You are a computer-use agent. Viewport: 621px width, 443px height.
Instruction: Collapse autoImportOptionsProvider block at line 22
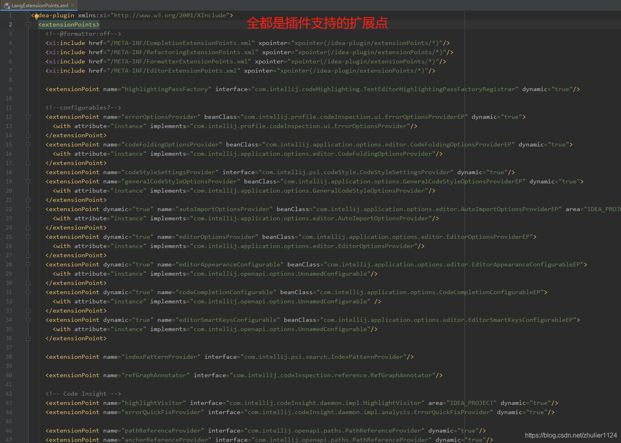point(28,209)
